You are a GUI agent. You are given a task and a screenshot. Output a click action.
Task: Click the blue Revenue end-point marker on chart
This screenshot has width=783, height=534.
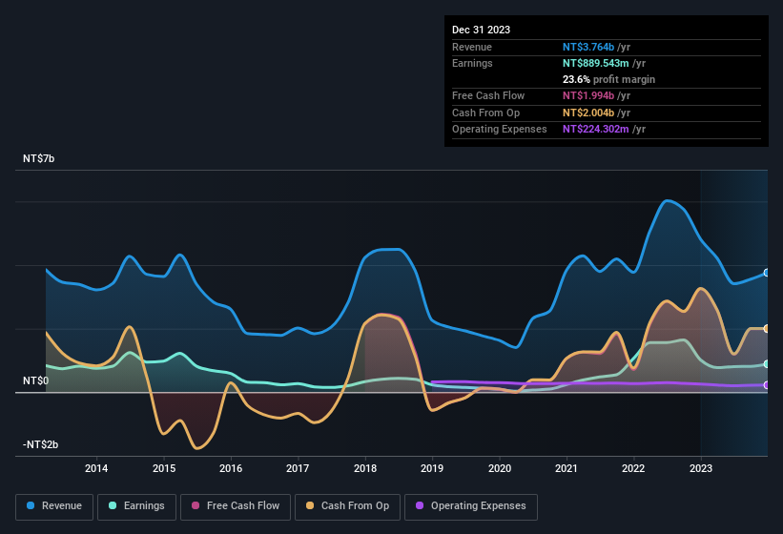tap(766, 274)
